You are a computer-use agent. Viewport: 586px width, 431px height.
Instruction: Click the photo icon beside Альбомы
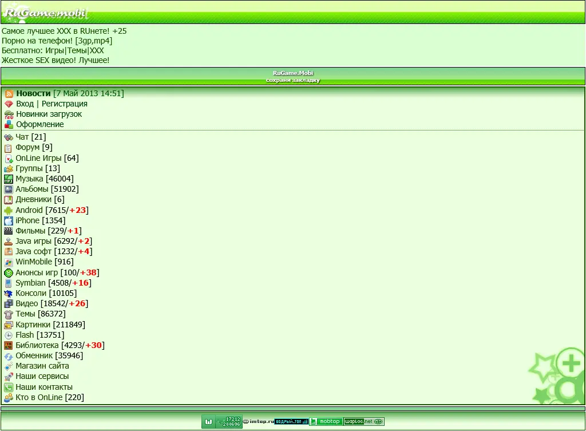[x=8, y=189]
